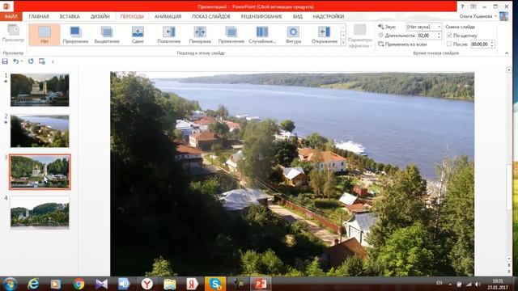Open Windows Start menu
This screenshot has width=518, height=291.
tap(11, 284)
